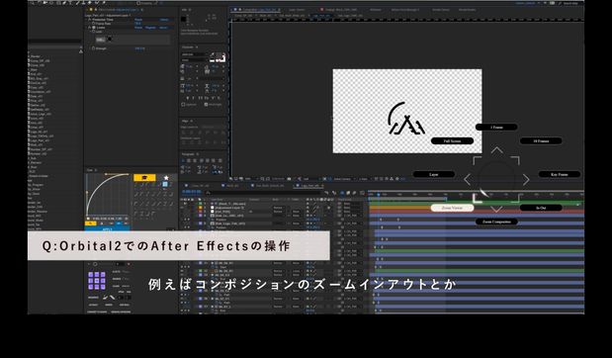Click the star icon in Flow panel
This screenshot has height=358, width=612.
tap(166, 178)
